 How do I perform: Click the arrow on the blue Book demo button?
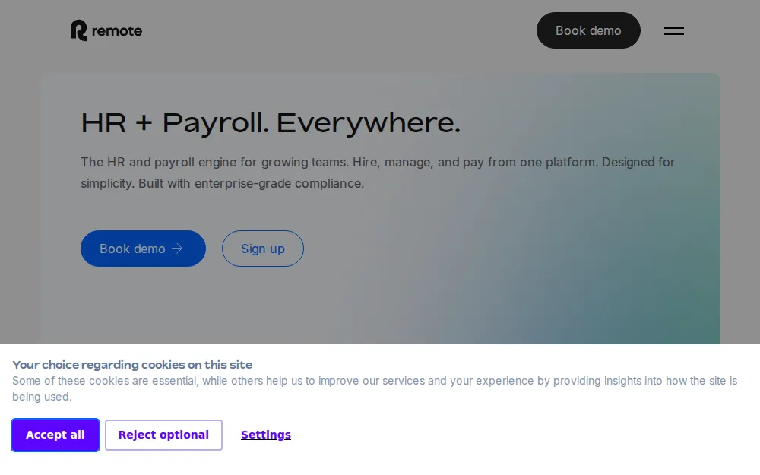point(178,249)
